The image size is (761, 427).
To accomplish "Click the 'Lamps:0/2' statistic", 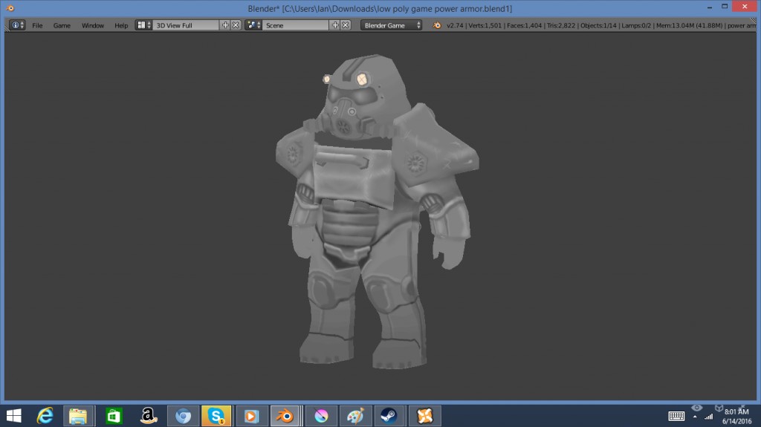I will pos(636,25).
